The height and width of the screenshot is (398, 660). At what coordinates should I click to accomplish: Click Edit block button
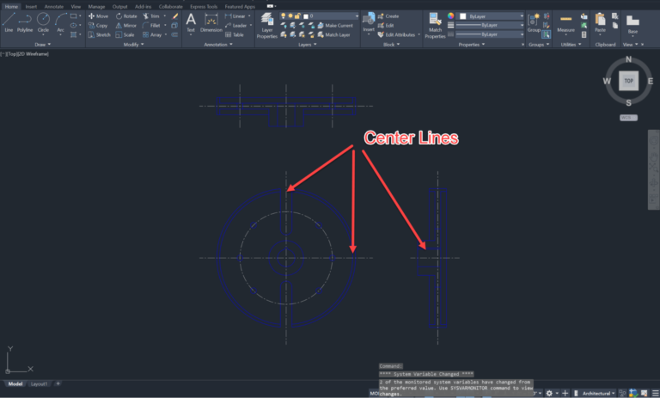pyautogui.click(x=386, y=25)
